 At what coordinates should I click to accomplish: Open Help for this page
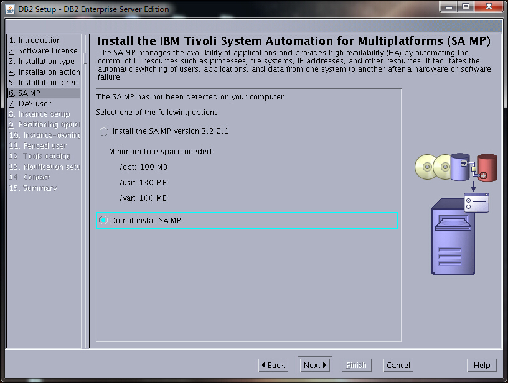[x=482, y=365]
